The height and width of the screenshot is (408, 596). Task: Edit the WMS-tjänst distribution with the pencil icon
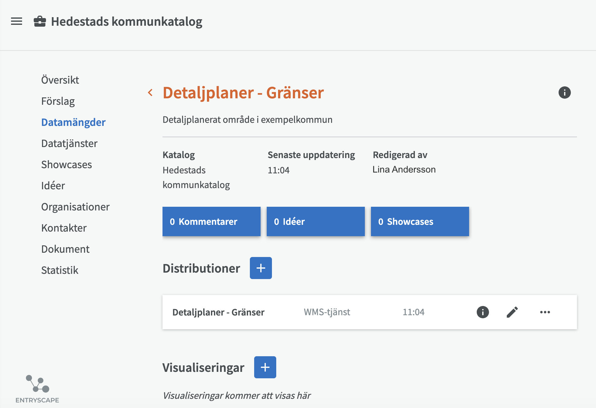(512, 312)
